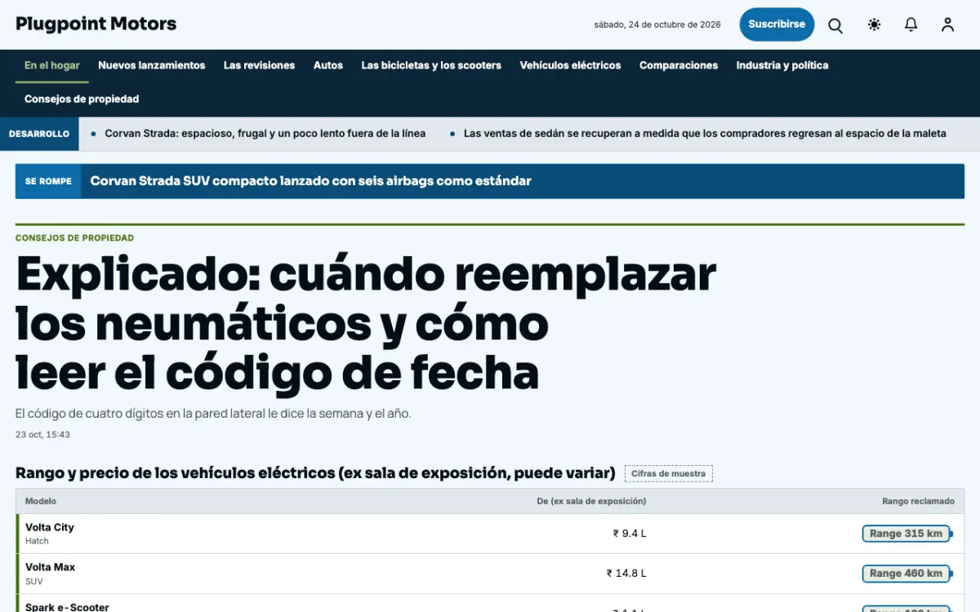Select the En el hogar tab
This screenshot has width=980, height=612.
pos(52,65)
